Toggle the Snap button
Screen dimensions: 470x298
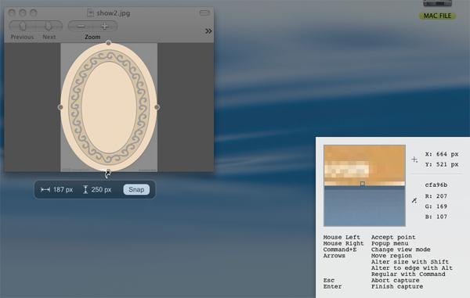click(x=136, y=189)
